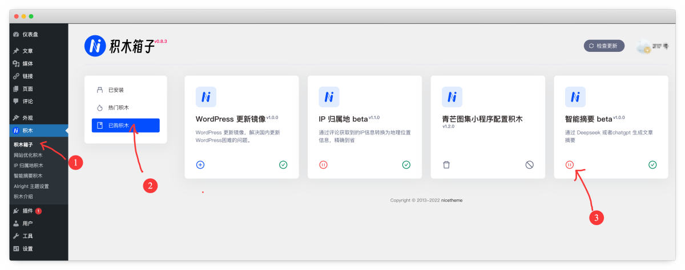The width and height of the screenshot is (685, 270).
Task: Click the 青芒图集小程序配置积木 card title
Action: click(482, 120)
